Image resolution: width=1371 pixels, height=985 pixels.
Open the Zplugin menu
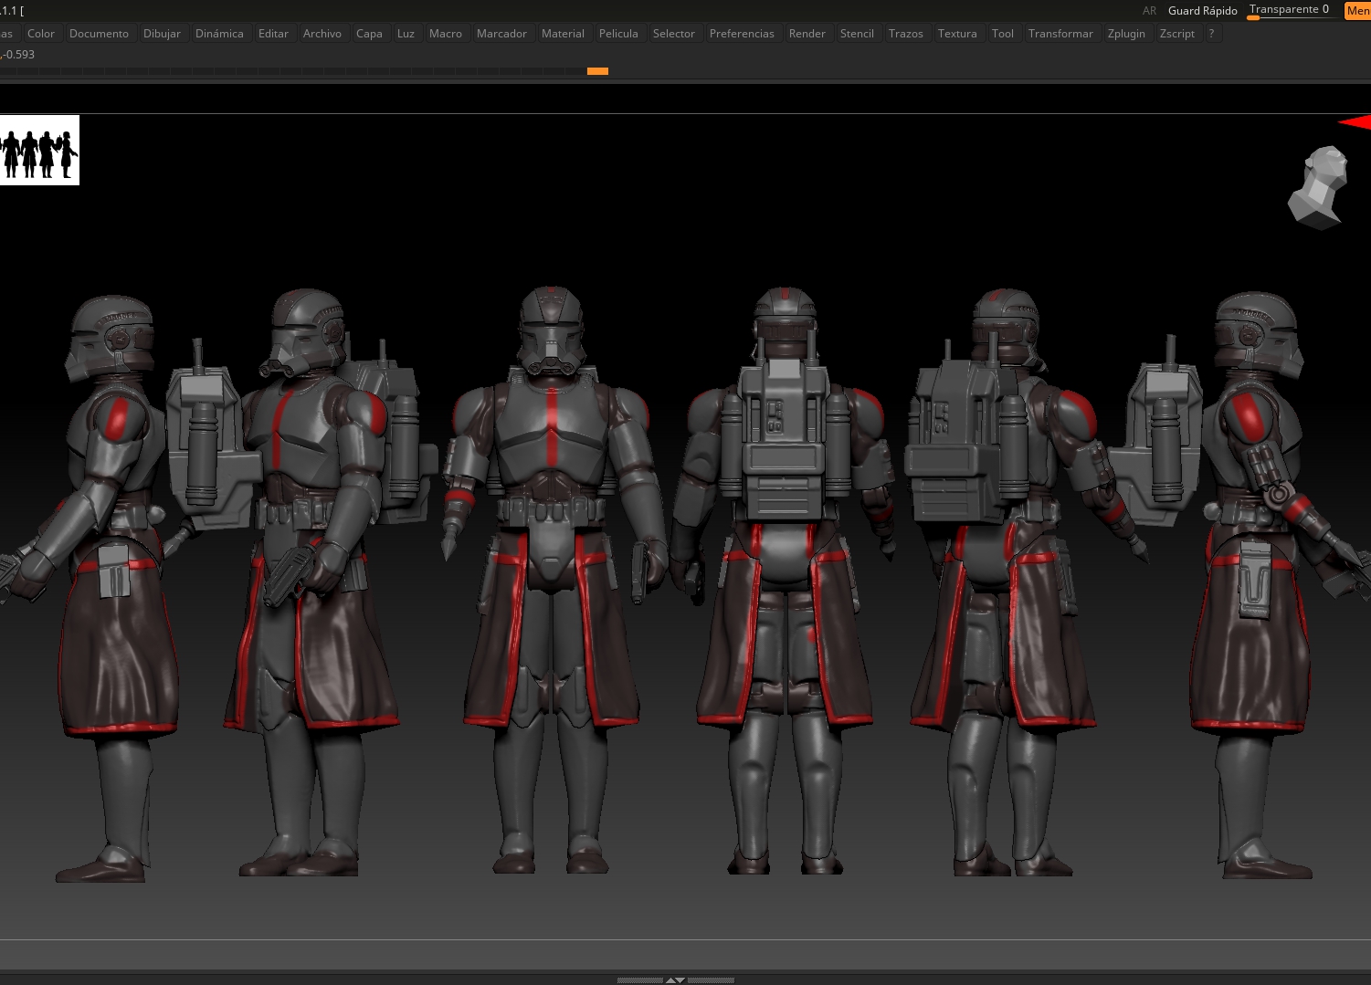point(1125,34)
